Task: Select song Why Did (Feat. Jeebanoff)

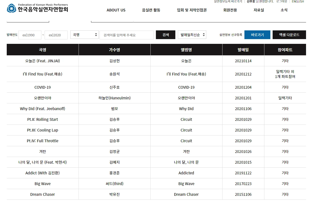Action: (43, 109)
